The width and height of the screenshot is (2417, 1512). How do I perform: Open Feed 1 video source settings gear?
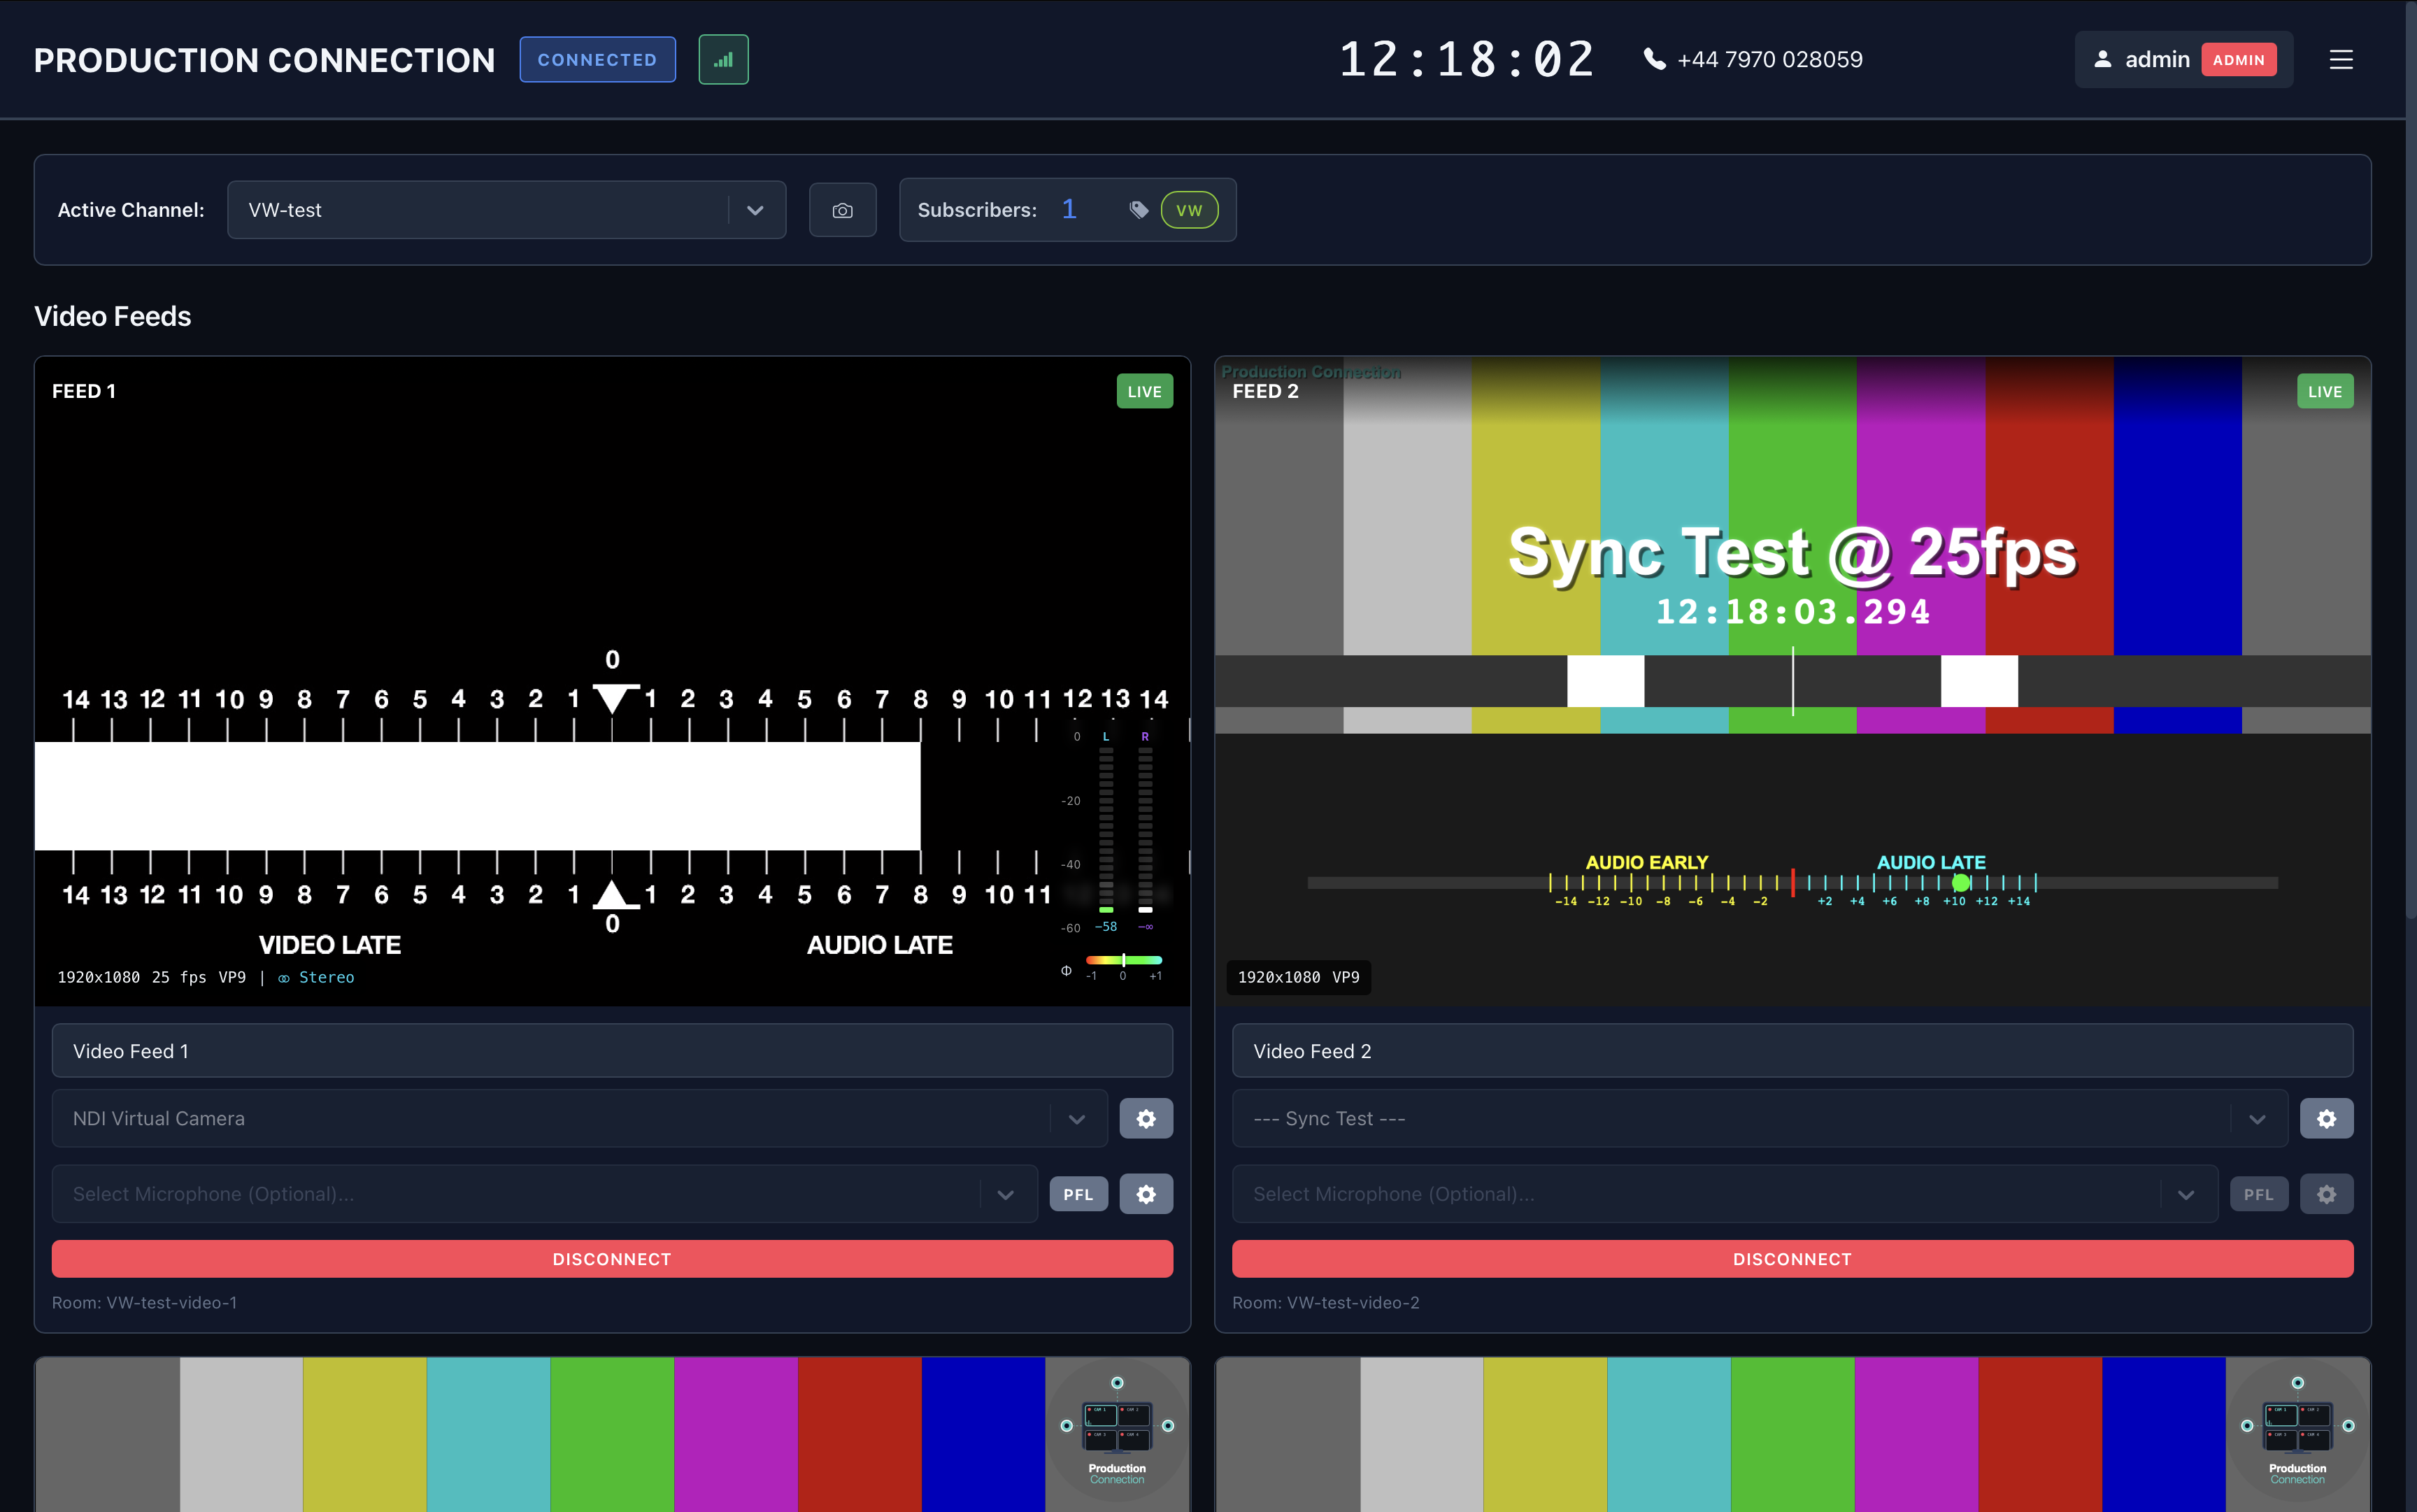[x=1146, y=1118]
